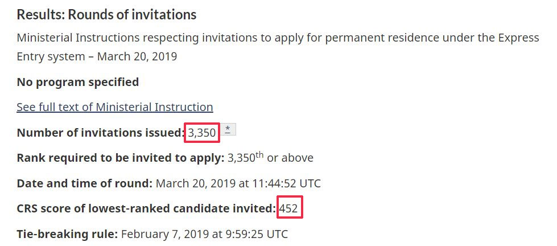
Task: Select the "No program specified" text
Action: coord(77,82)
